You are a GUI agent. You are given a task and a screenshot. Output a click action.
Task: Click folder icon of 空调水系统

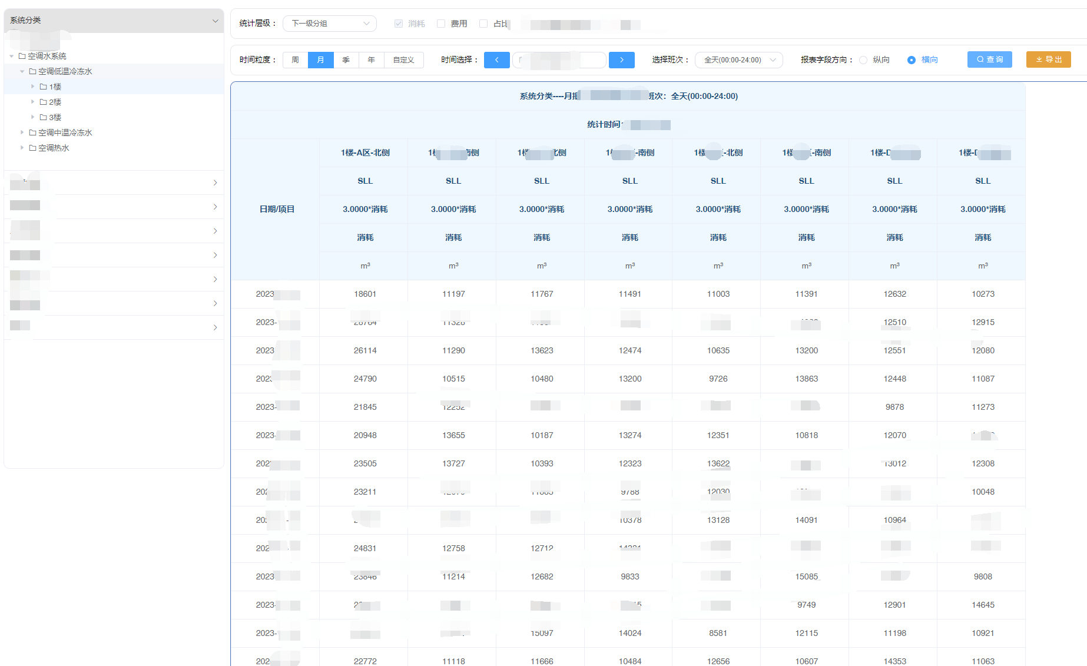[x=22, y=56]
